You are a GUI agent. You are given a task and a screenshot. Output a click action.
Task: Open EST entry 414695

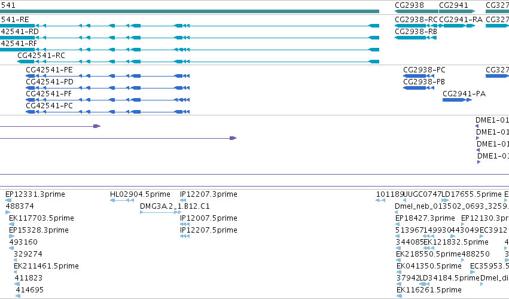[x=30, y=290]
